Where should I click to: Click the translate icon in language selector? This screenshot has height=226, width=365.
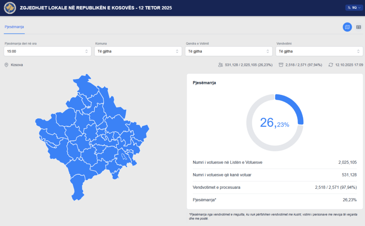349,8
